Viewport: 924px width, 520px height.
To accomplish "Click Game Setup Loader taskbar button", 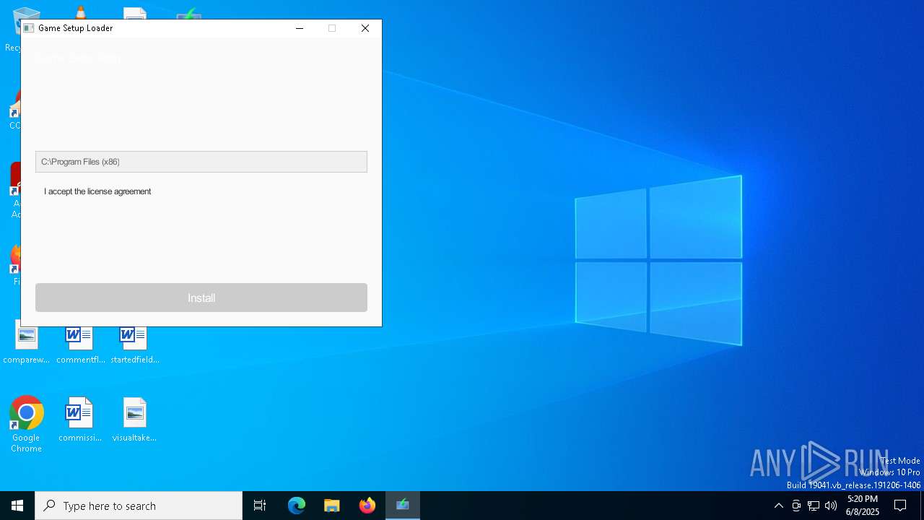I will pyautogui.click(x=403, y=506).
